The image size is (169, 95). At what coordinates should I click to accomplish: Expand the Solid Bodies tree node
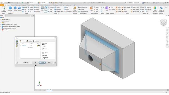(x=1, y=19)
